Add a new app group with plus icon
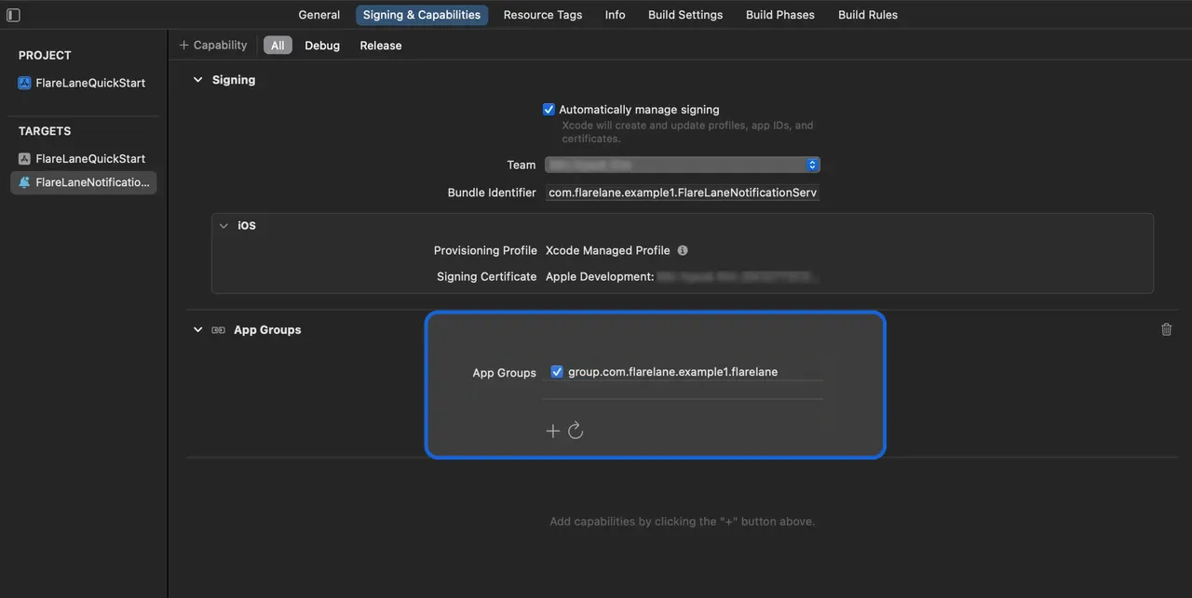This screenshot has height=598, width=1192. coord(552,431)
